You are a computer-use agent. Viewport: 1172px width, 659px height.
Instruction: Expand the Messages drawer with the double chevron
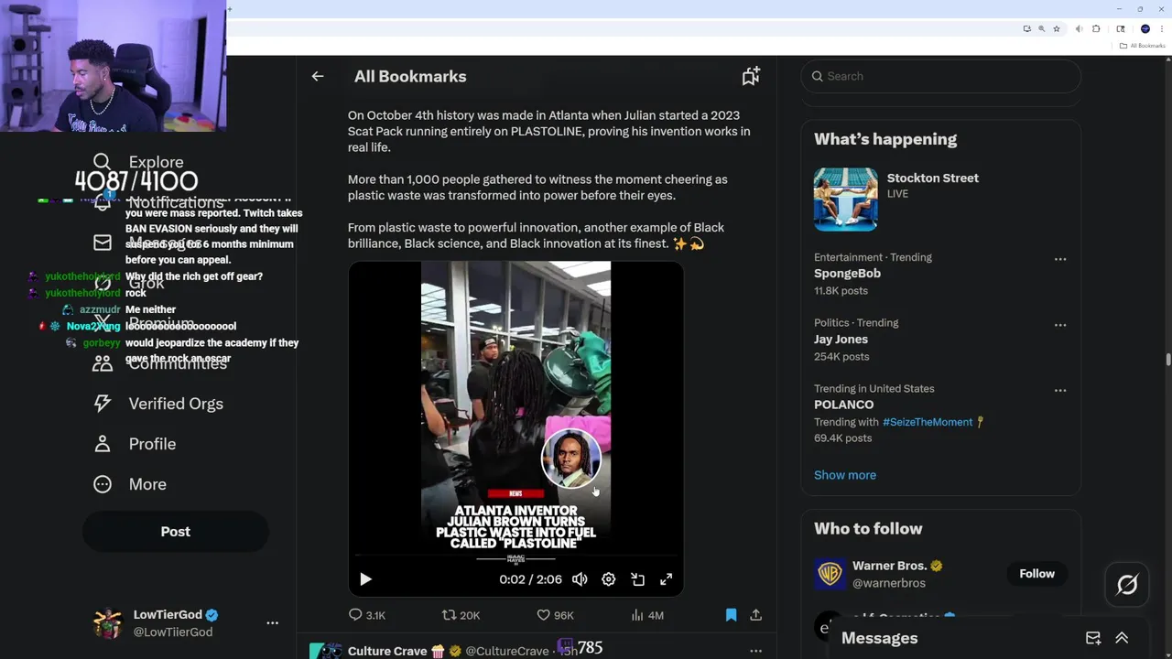click(x=1122, y=638)
